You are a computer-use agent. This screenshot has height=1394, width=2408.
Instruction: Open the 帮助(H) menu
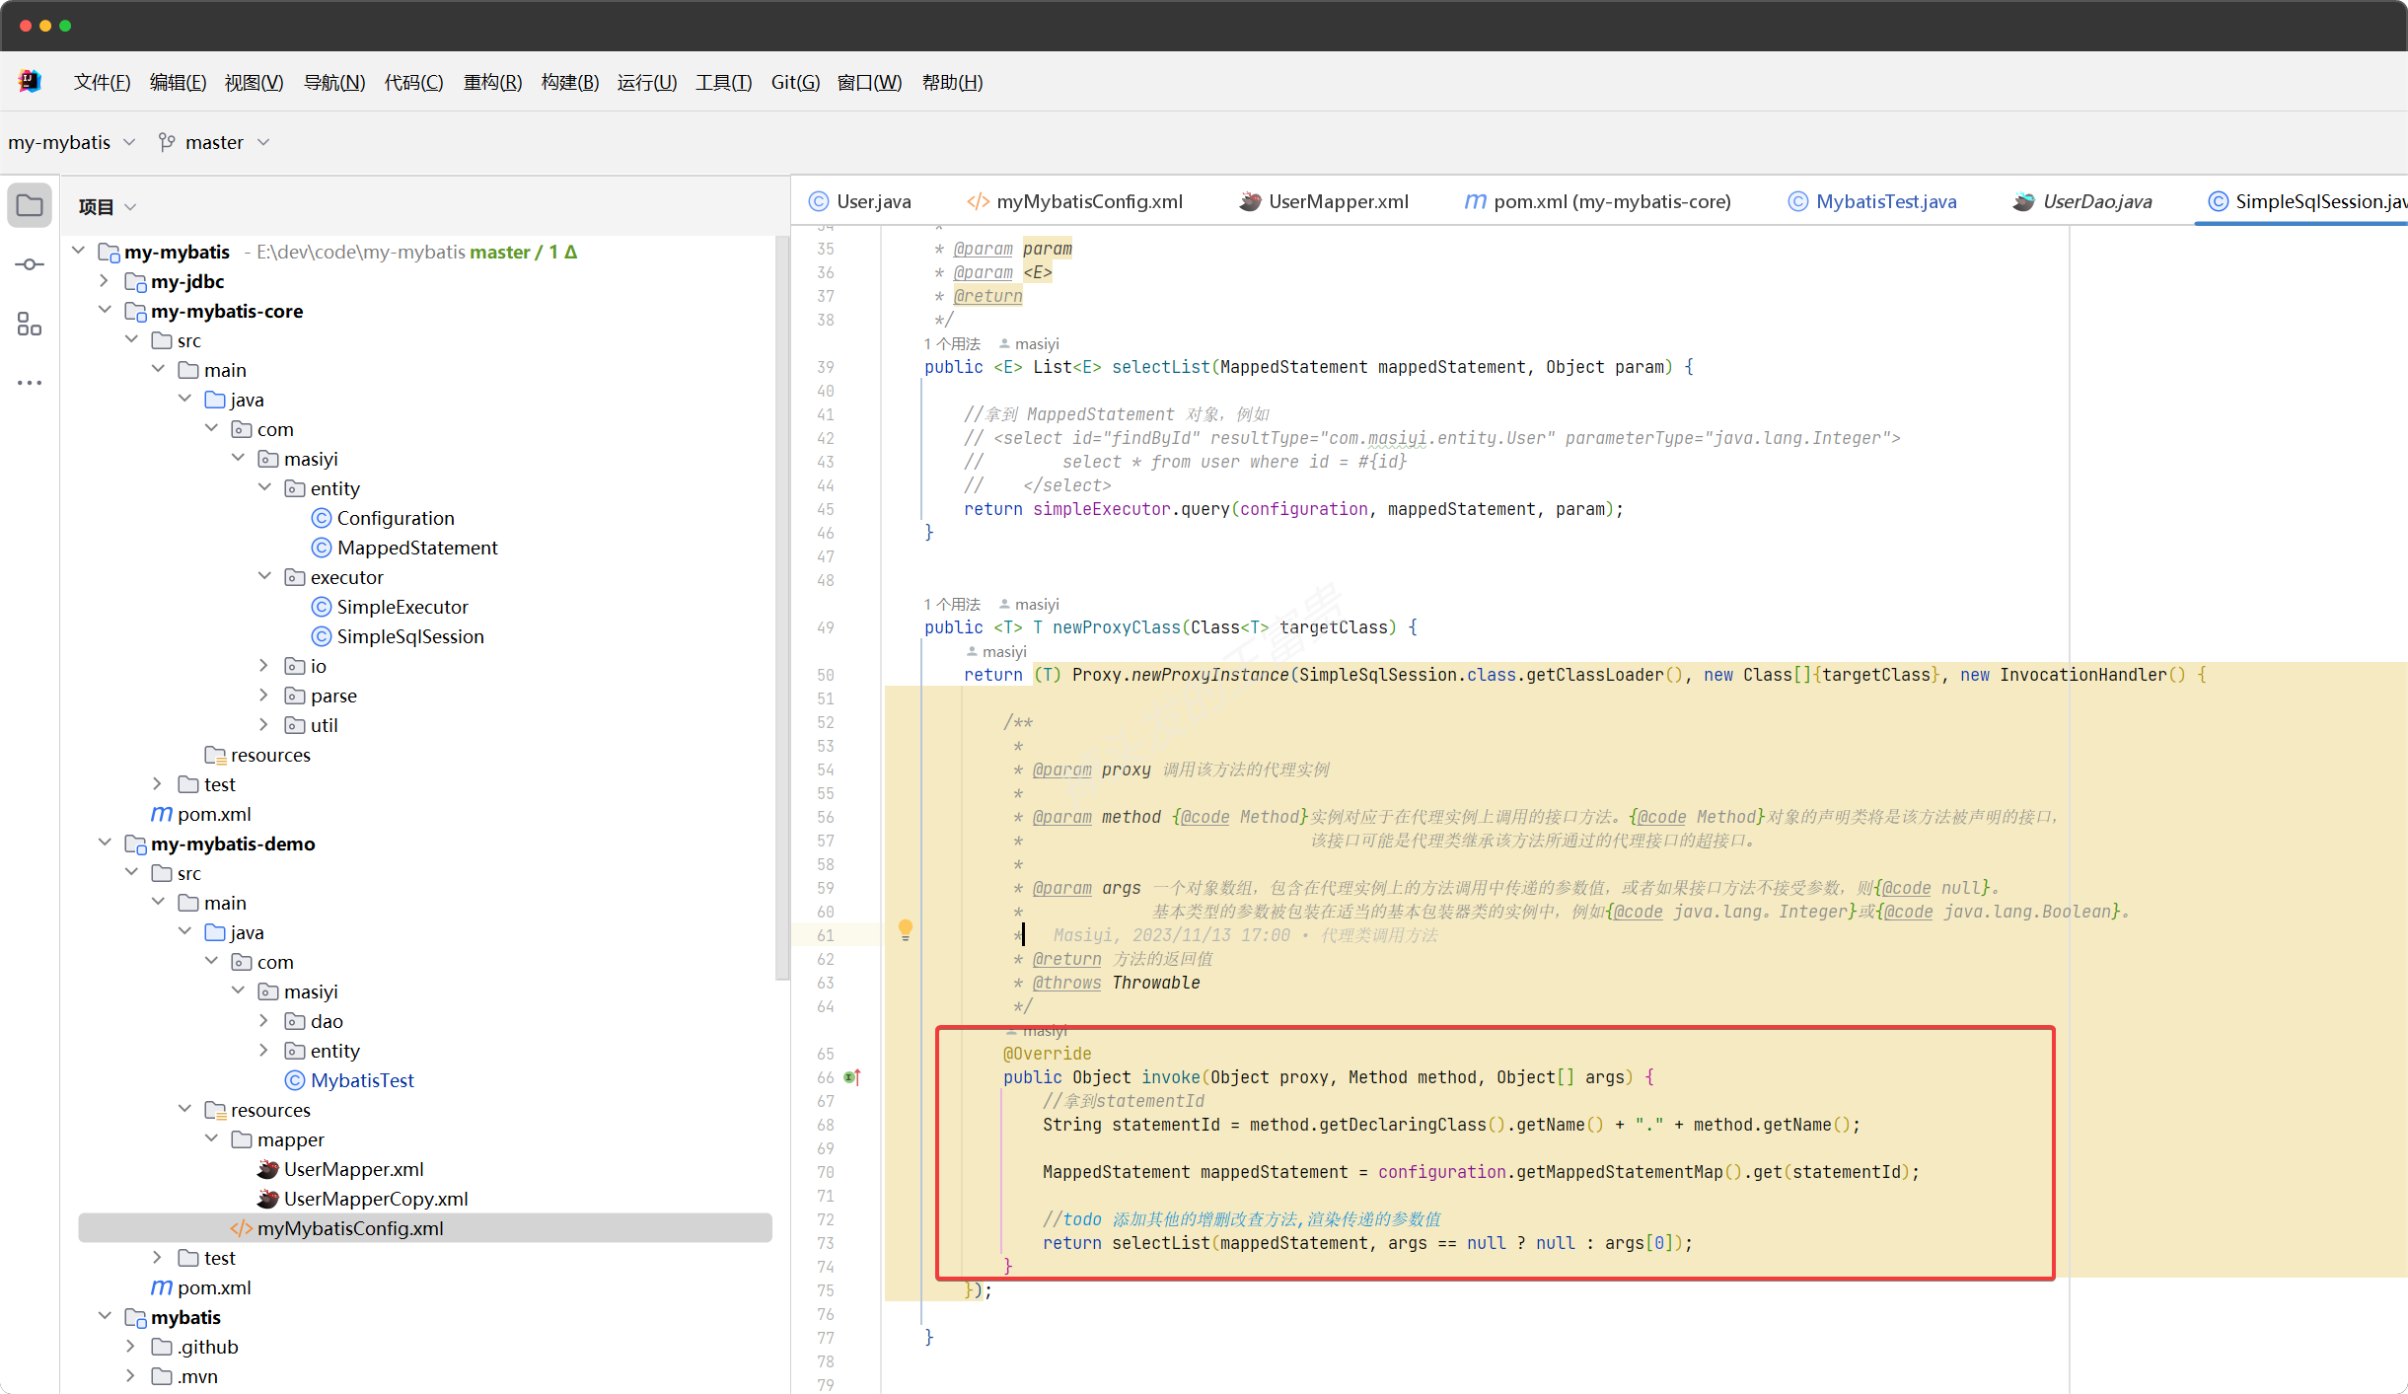coord(952,82)
